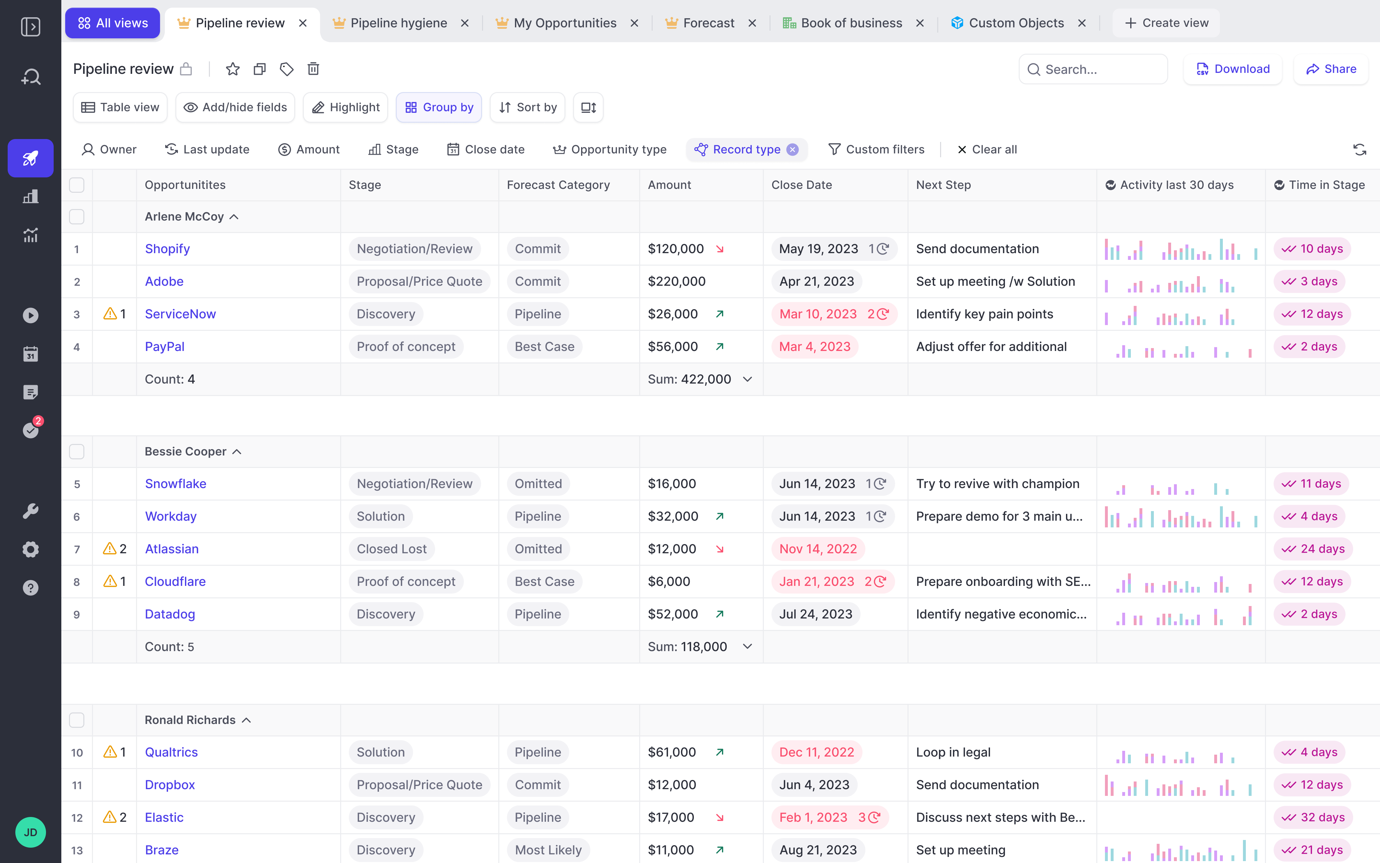The width and height of the screenshot is (1380, 863).
Task: Collapse the Arlene McCoy group
Action: (234, 217)
